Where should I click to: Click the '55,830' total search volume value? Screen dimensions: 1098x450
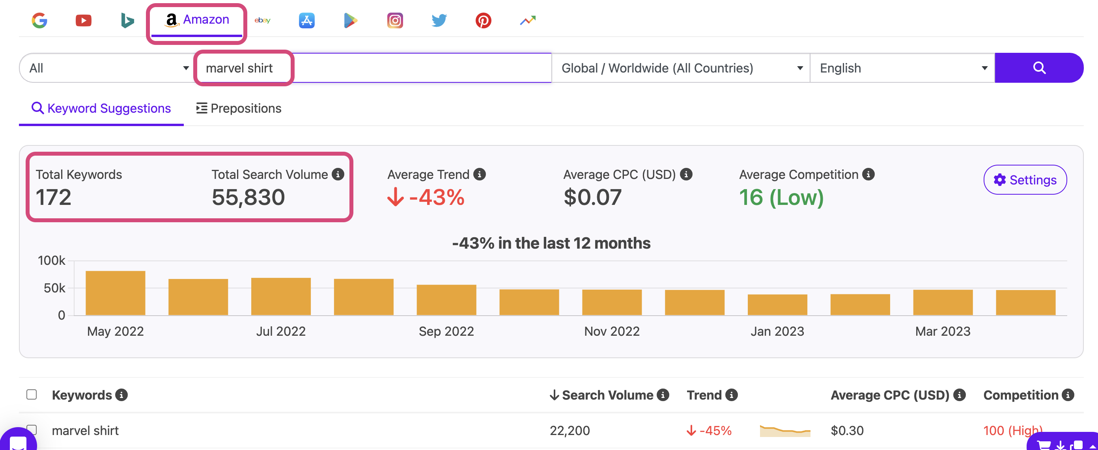(248, 197)
